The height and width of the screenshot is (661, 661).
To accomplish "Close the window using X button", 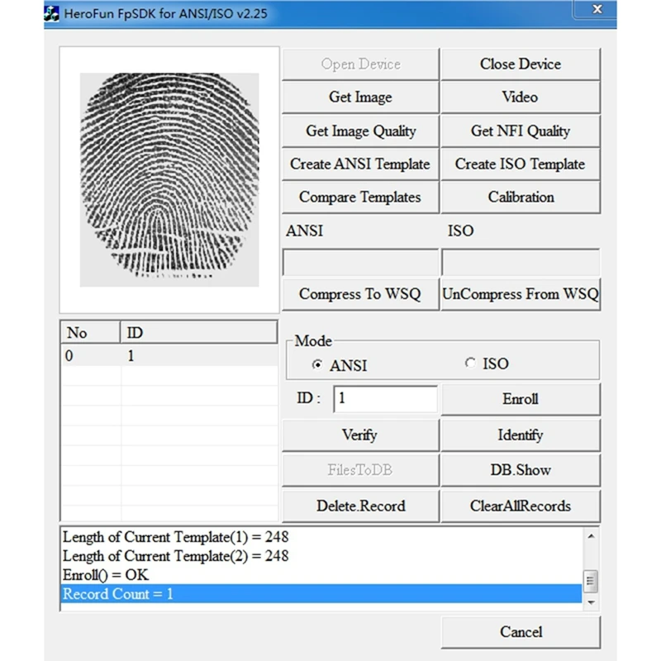I will tap(597, 10).
